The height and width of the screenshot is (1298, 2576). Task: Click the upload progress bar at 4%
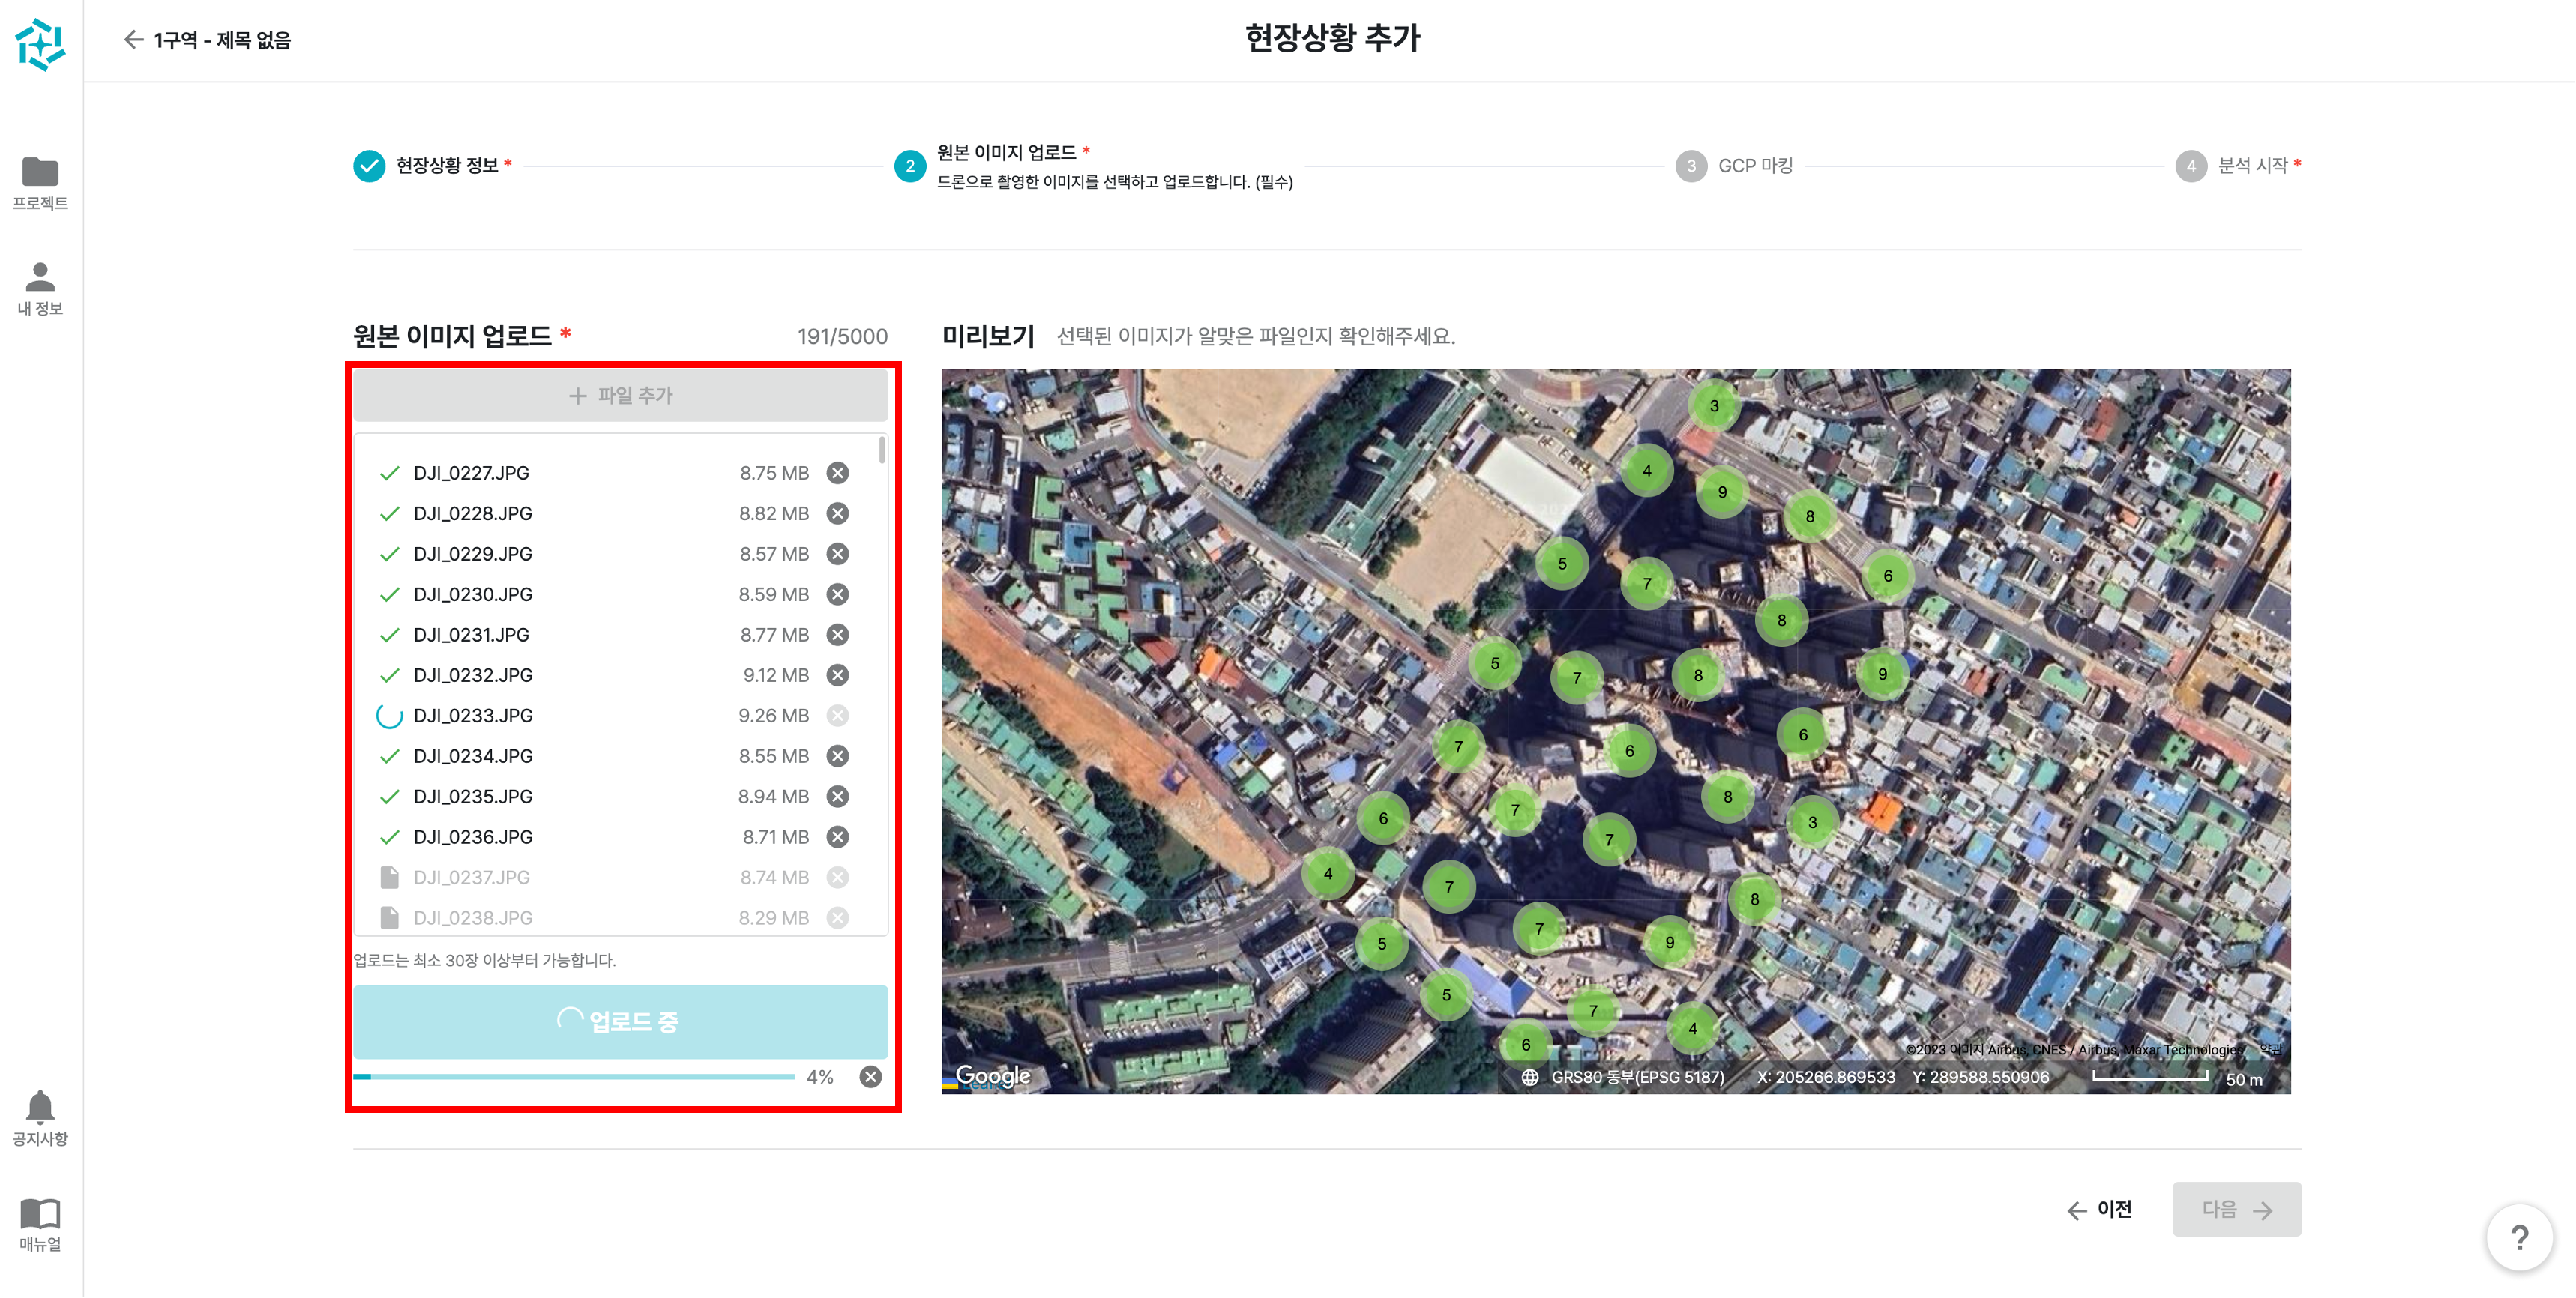tap(574, 1077)
